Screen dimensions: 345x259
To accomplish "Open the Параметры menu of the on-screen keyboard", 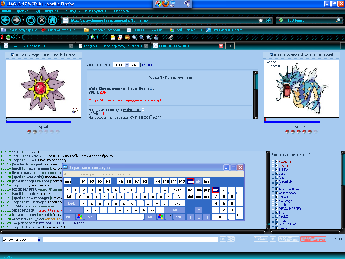I will 106,174.
